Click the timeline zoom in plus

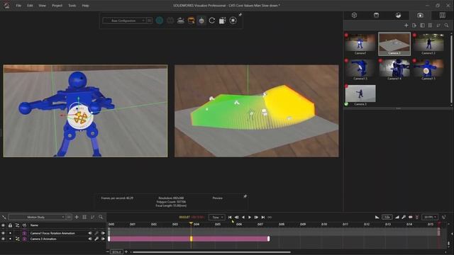coord(126,252)
